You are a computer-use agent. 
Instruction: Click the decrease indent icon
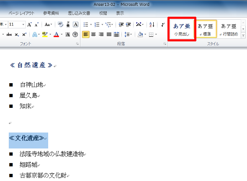point(121,25)
